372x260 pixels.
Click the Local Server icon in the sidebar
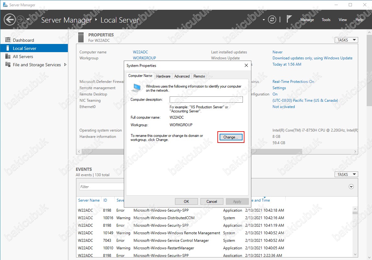[8, 48]
